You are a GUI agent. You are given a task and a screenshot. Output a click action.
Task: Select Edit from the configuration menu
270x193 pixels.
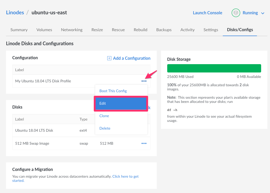[x=121, y=103]
